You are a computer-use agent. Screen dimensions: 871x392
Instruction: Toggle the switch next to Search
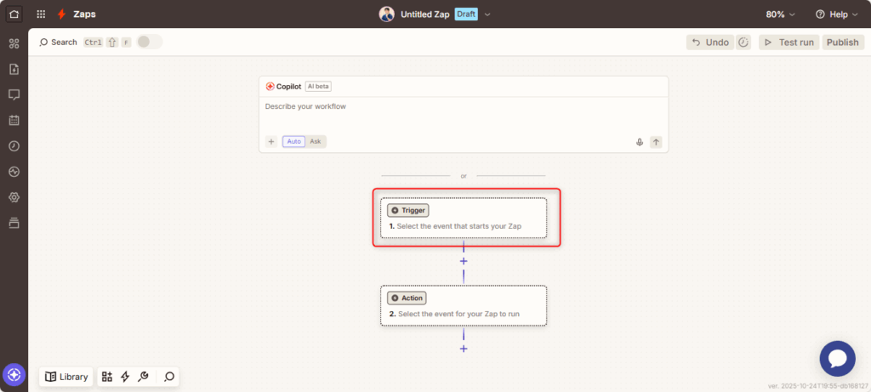[x=149, y=42]
